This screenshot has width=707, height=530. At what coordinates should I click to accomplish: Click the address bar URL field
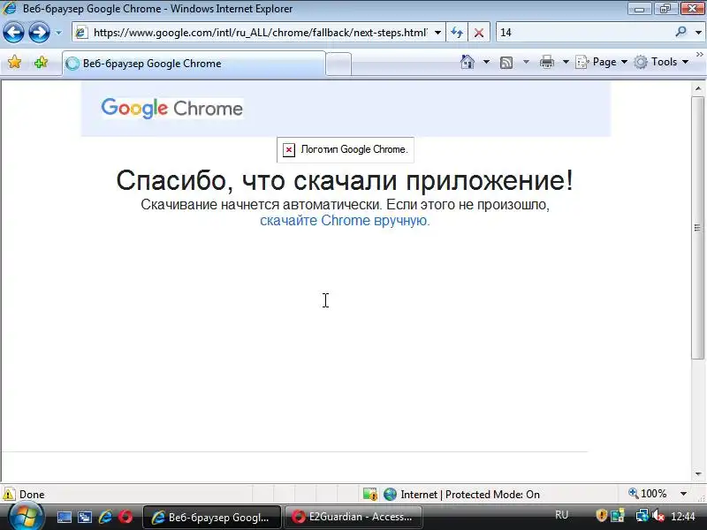point(259,33)
